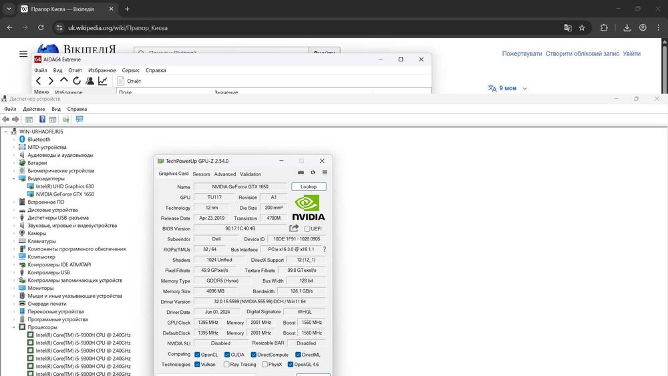The image size is (668, 376).
Task: Toggle OpenCL checkbox
Action: click(197, 354)
